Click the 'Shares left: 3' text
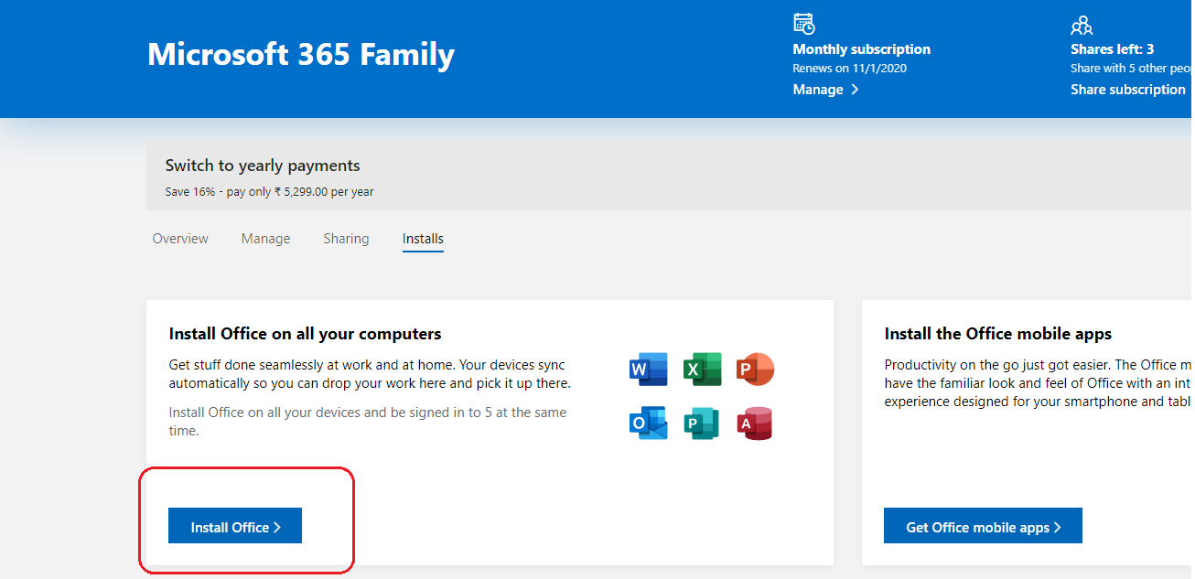This screenshot has height=579, width=1195. click(x=1113, y=49)
